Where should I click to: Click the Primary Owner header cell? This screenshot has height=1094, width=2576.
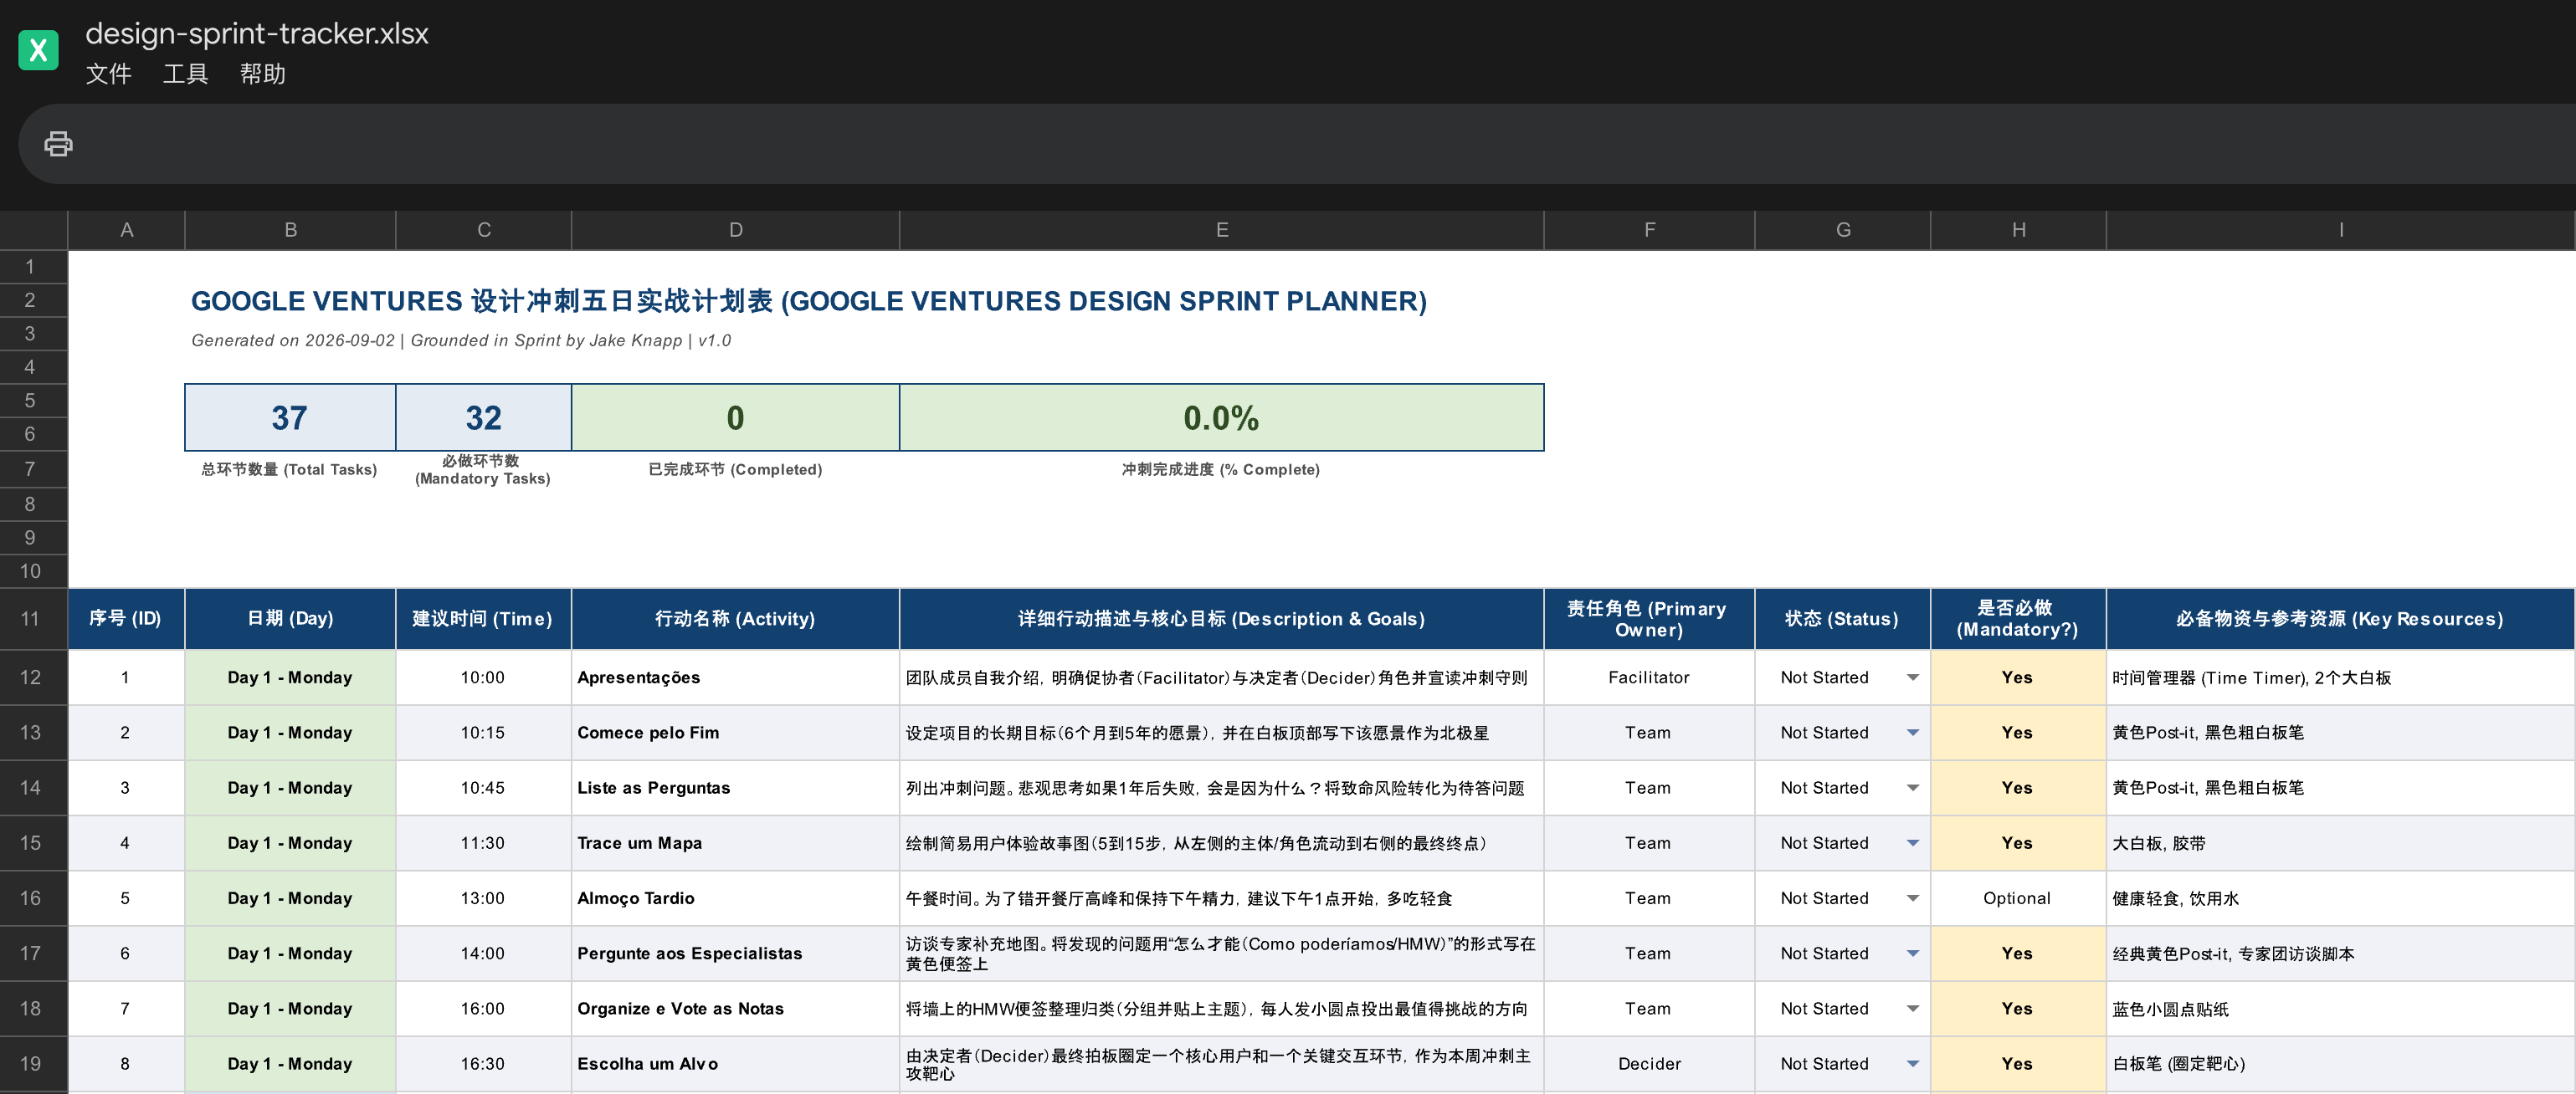click(x=1649, y=618)
